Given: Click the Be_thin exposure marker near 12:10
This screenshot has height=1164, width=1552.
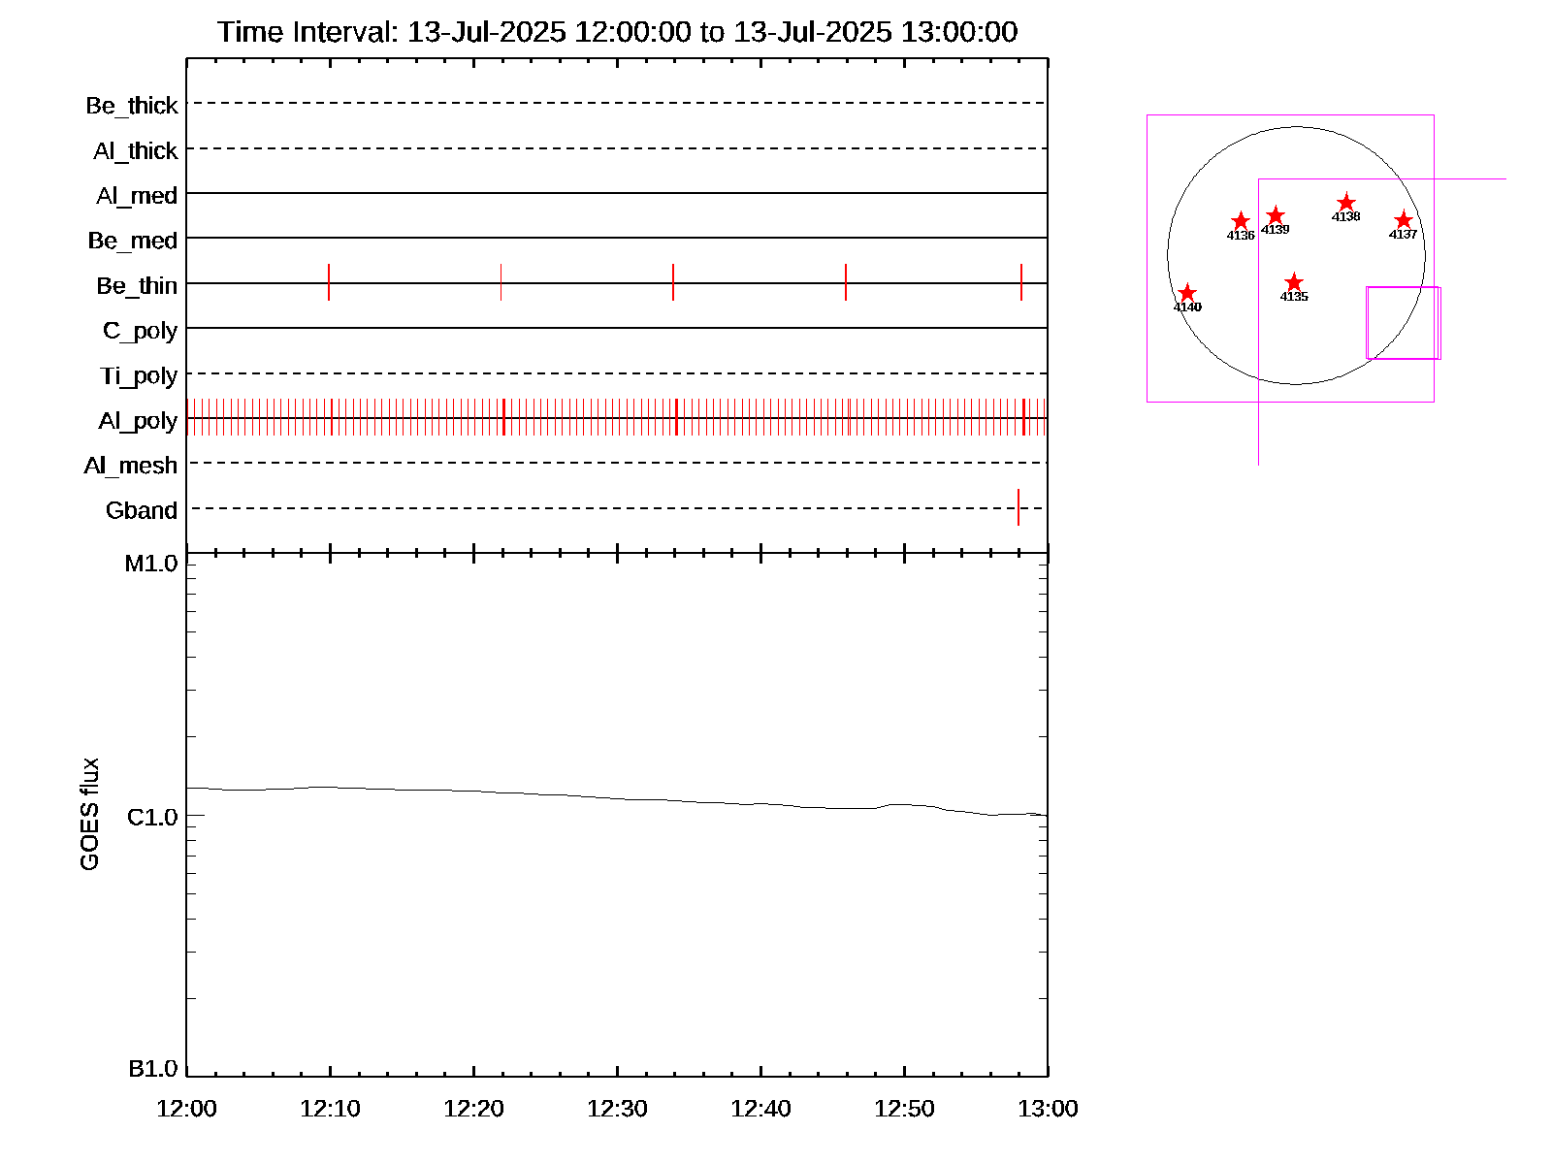Looking at the screenshot, I should [329, 282].
